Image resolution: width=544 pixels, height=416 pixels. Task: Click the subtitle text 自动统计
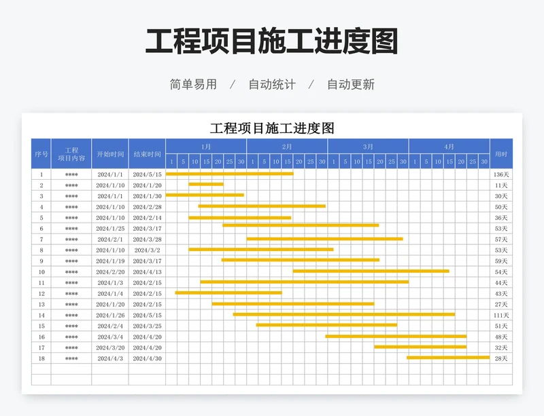(x=272, y=84)
